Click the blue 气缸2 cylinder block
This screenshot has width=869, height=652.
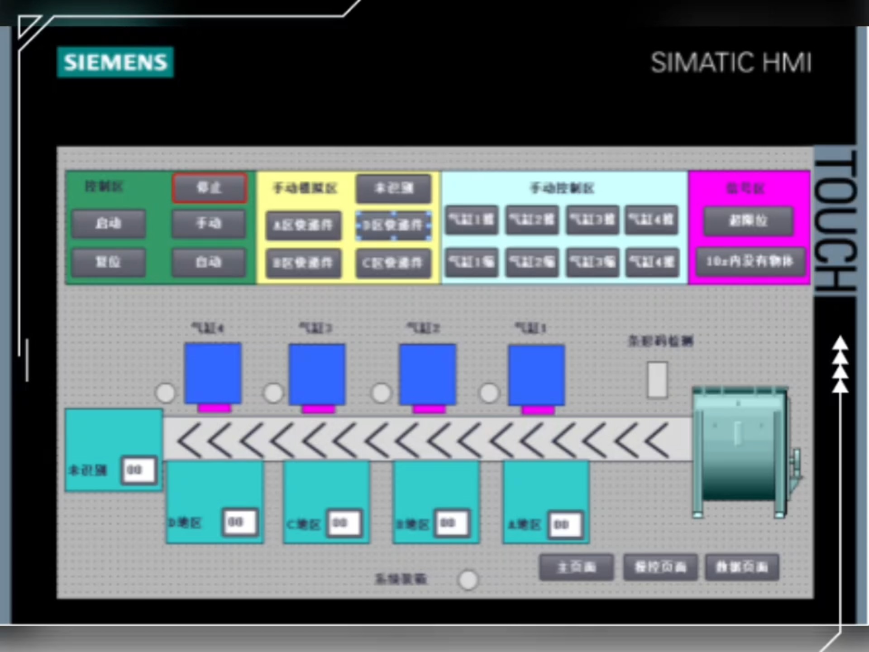pyautogui.click(x=427, y=374)
